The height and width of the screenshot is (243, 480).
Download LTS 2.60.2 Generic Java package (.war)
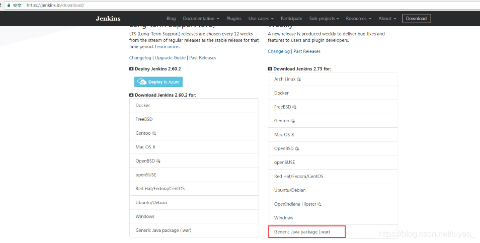194,230
